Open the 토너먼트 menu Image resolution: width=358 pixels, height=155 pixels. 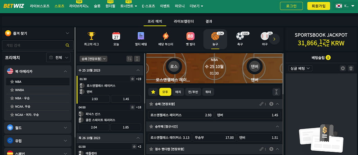pos(129,6)
